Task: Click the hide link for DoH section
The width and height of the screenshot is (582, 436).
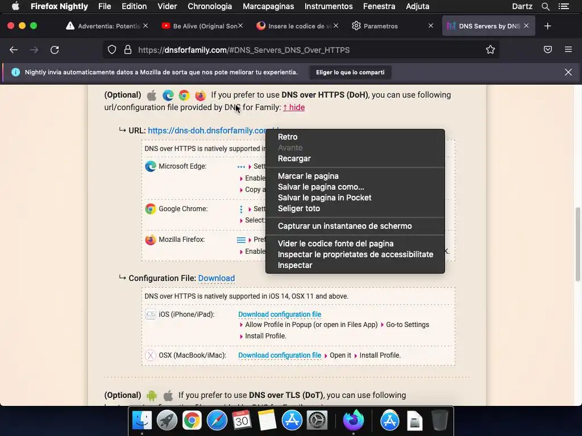Action: coord(294,107)
